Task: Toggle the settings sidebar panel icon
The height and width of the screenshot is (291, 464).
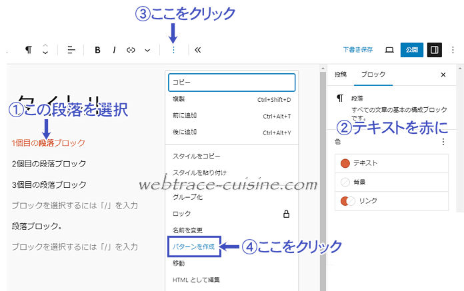Action: [435, 50]
